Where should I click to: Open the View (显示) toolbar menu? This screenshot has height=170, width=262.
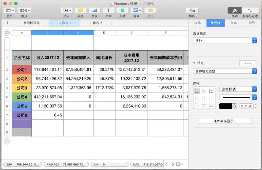[x=9, y=10]
